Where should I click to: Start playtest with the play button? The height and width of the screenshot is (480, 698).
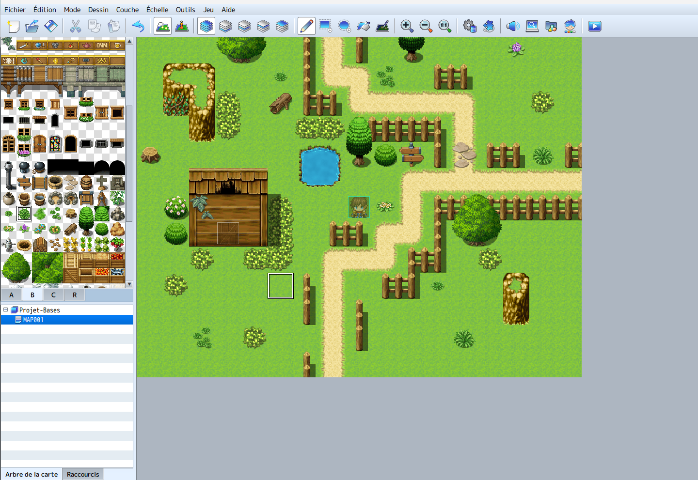[x=595, y=26]
